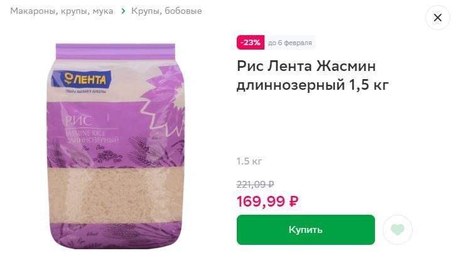Click the purple sealed top strip of the bag

click(116, 51)
